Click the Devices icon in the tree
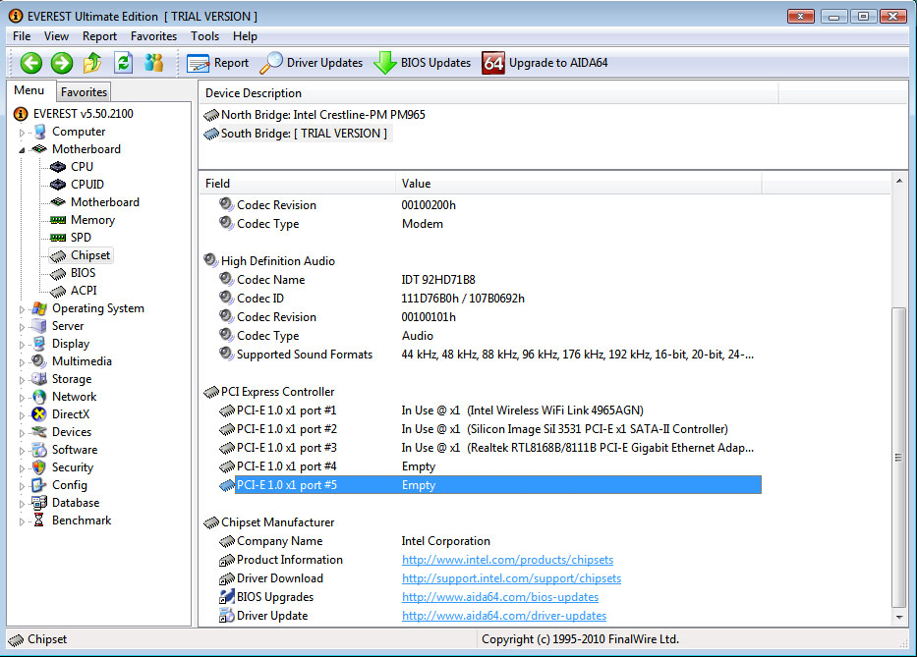The width and height of the screenshot is (917, 657). 39,432
